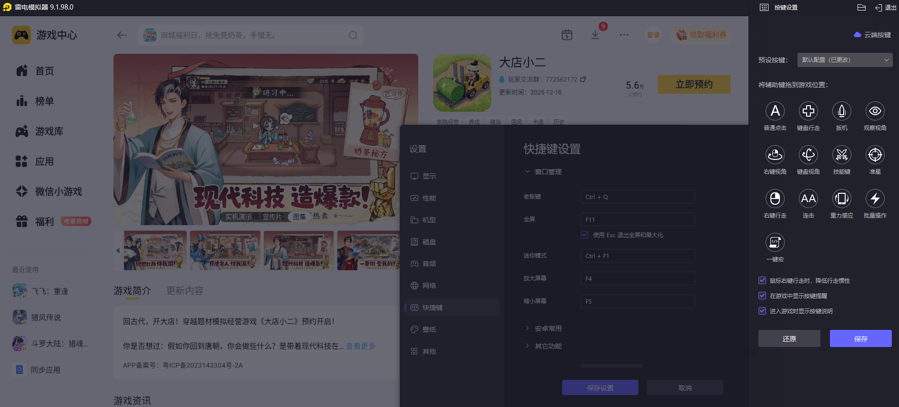Select the 键盘行走 D-pad icon
The image size is (899, 407).
(808, 111)
